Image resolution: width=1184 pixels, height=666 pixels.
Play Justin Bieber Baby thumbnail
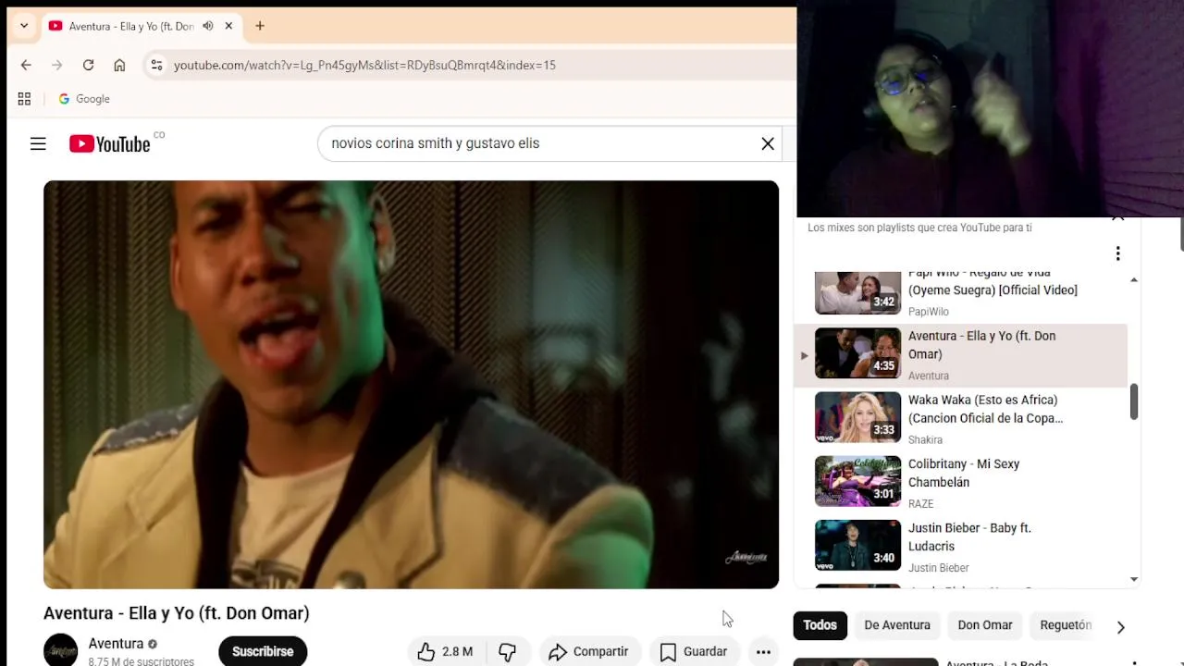pos(857,545)
